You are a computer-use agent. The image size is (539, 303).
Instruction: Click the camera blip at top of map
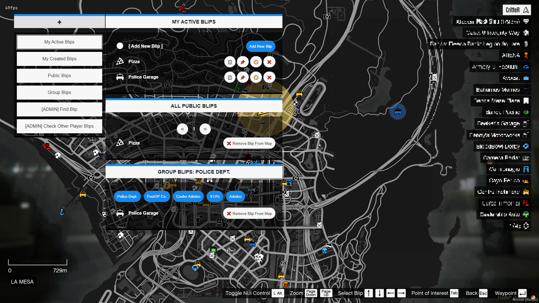click(327, 17)
